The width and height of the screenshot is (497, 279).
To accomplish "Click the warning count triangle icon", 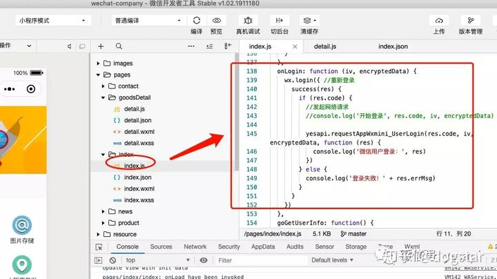I will click(x=490, y=247).
